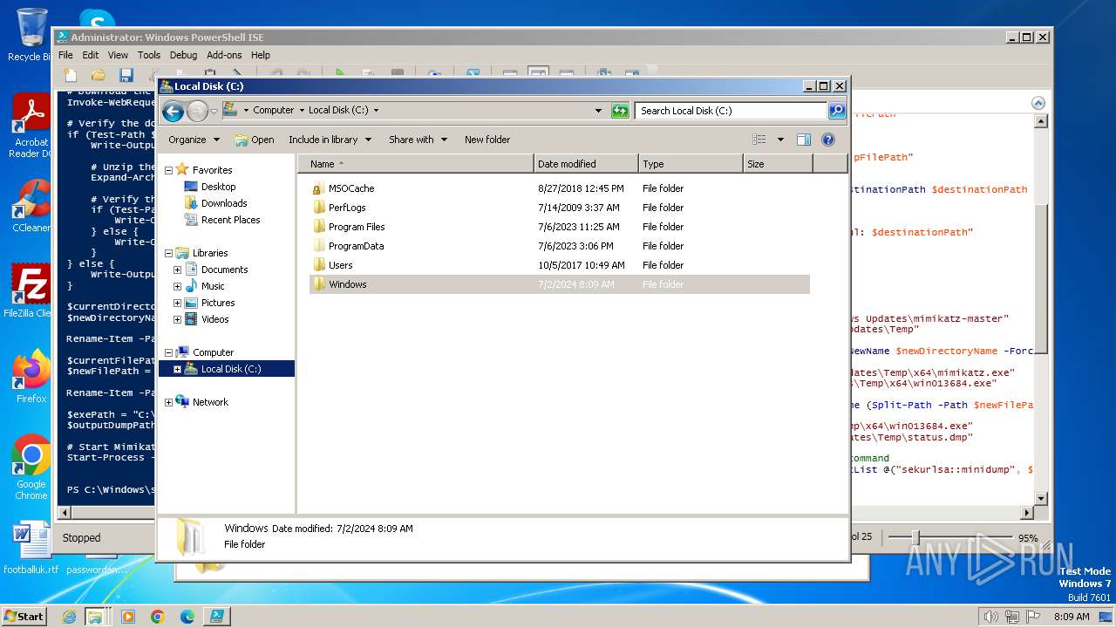Open Add-ons menu in PowerShell ISE
Viewport: 1116px width, 628px height.
point(224,55)
